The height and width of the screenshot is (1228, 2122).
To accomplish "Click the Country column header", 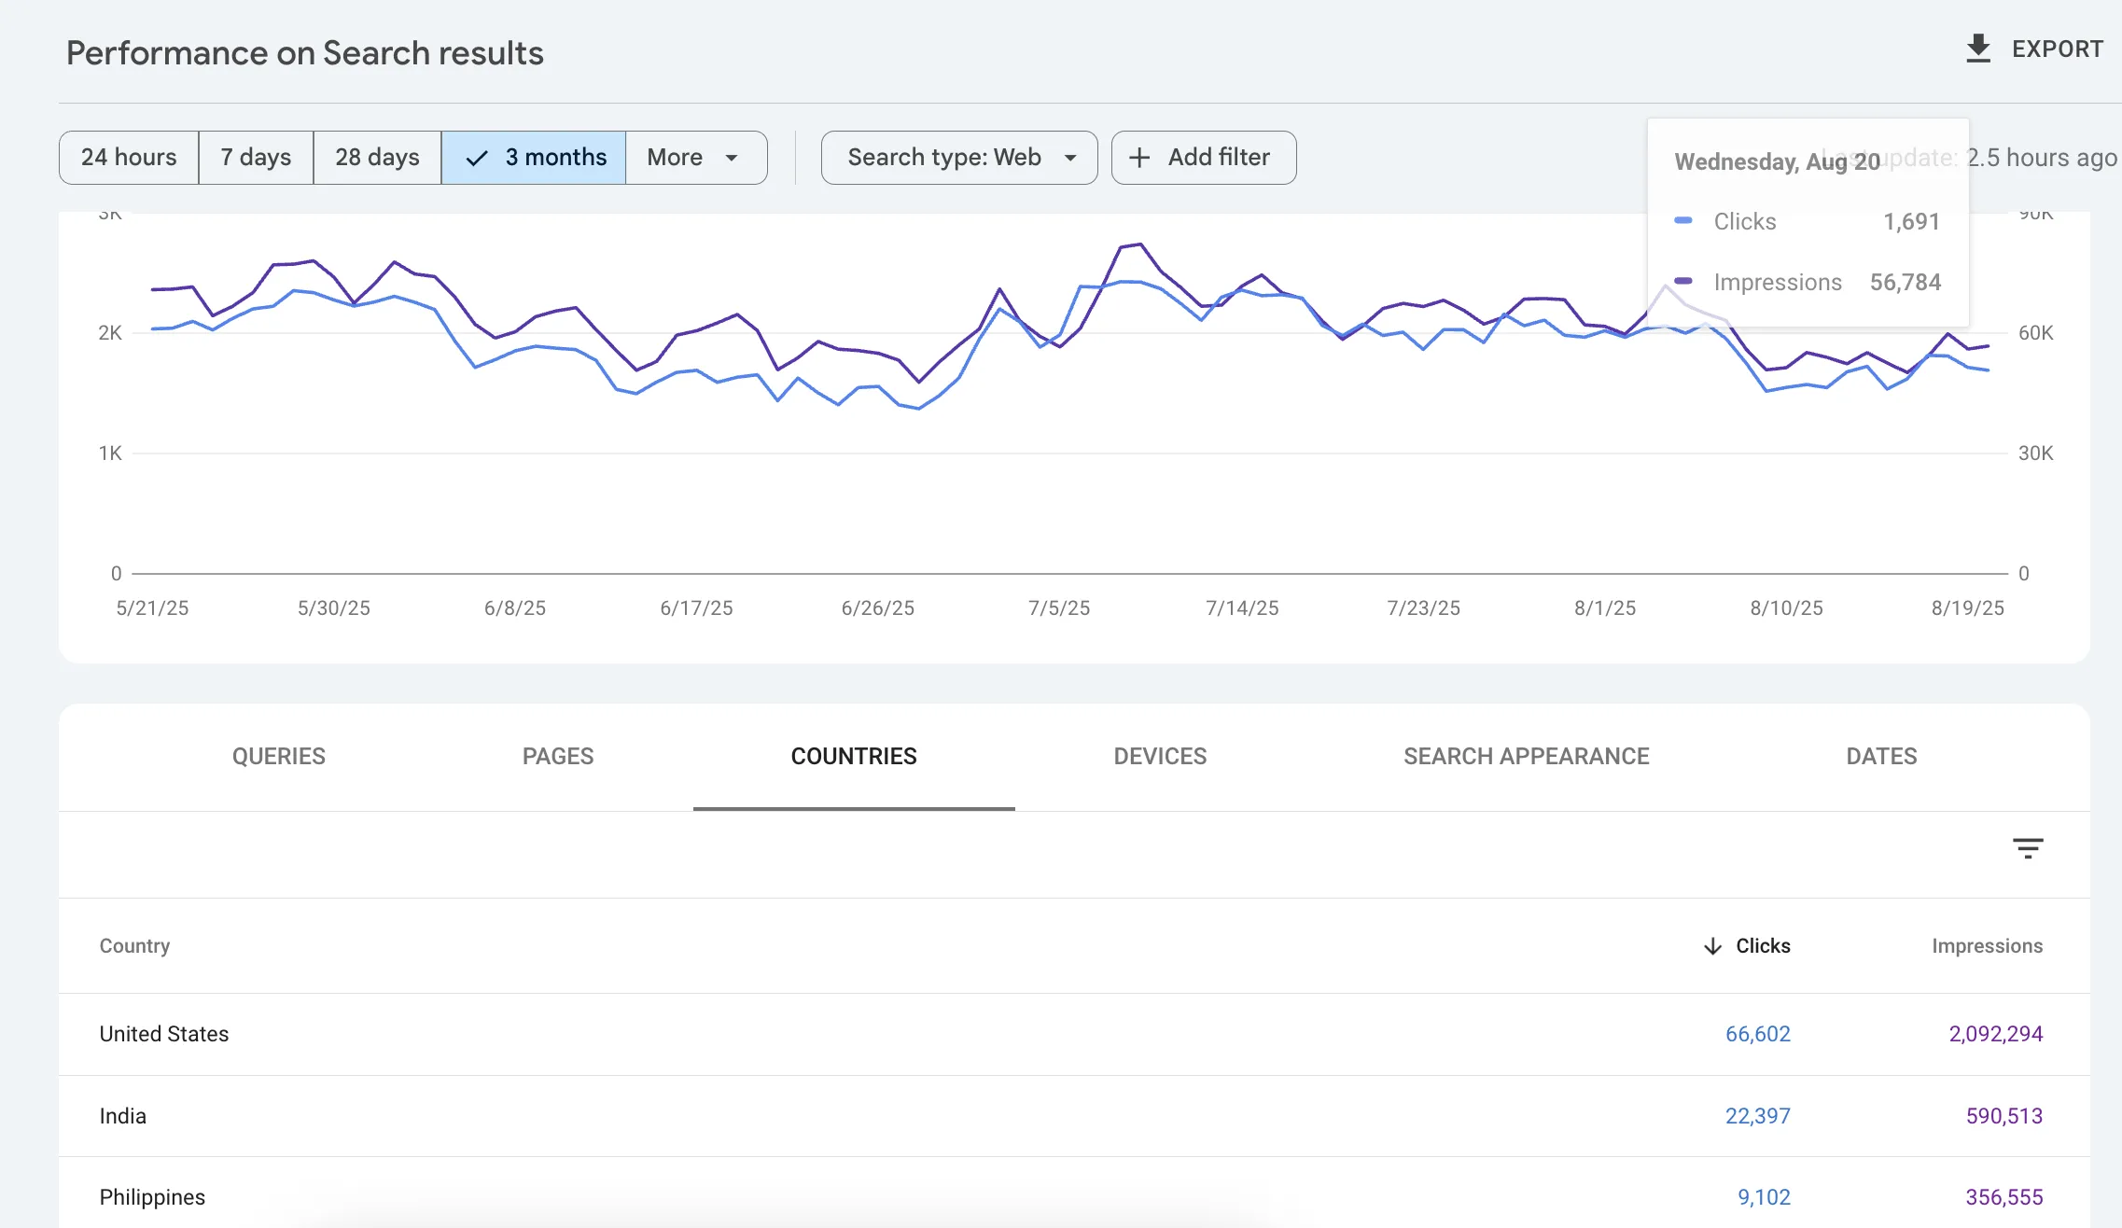I will pos(134,946).
